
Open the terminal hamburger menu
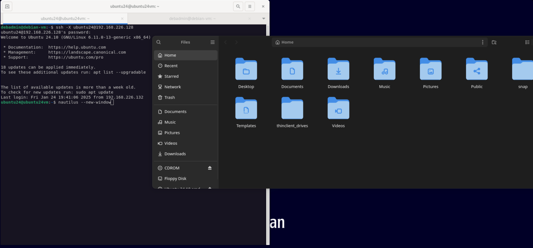point(249,6)
